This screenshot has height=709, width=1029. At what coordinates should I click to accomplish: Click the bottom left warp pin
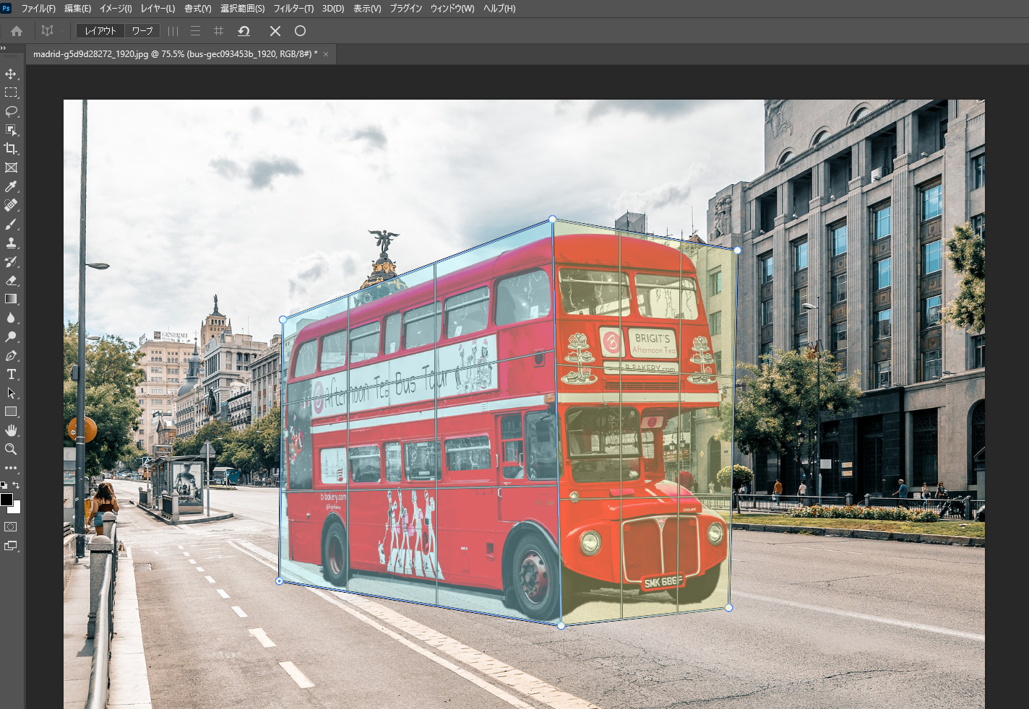[x=280, y=580]
